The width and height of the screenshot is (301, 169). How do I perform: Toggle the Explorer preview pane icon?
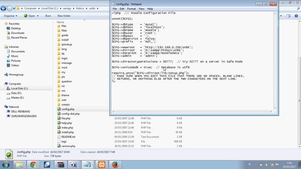[x=288, y=16]
